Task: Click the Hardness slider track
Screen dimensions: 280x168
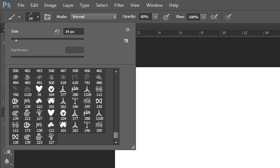Action: (x=47, y=57)
